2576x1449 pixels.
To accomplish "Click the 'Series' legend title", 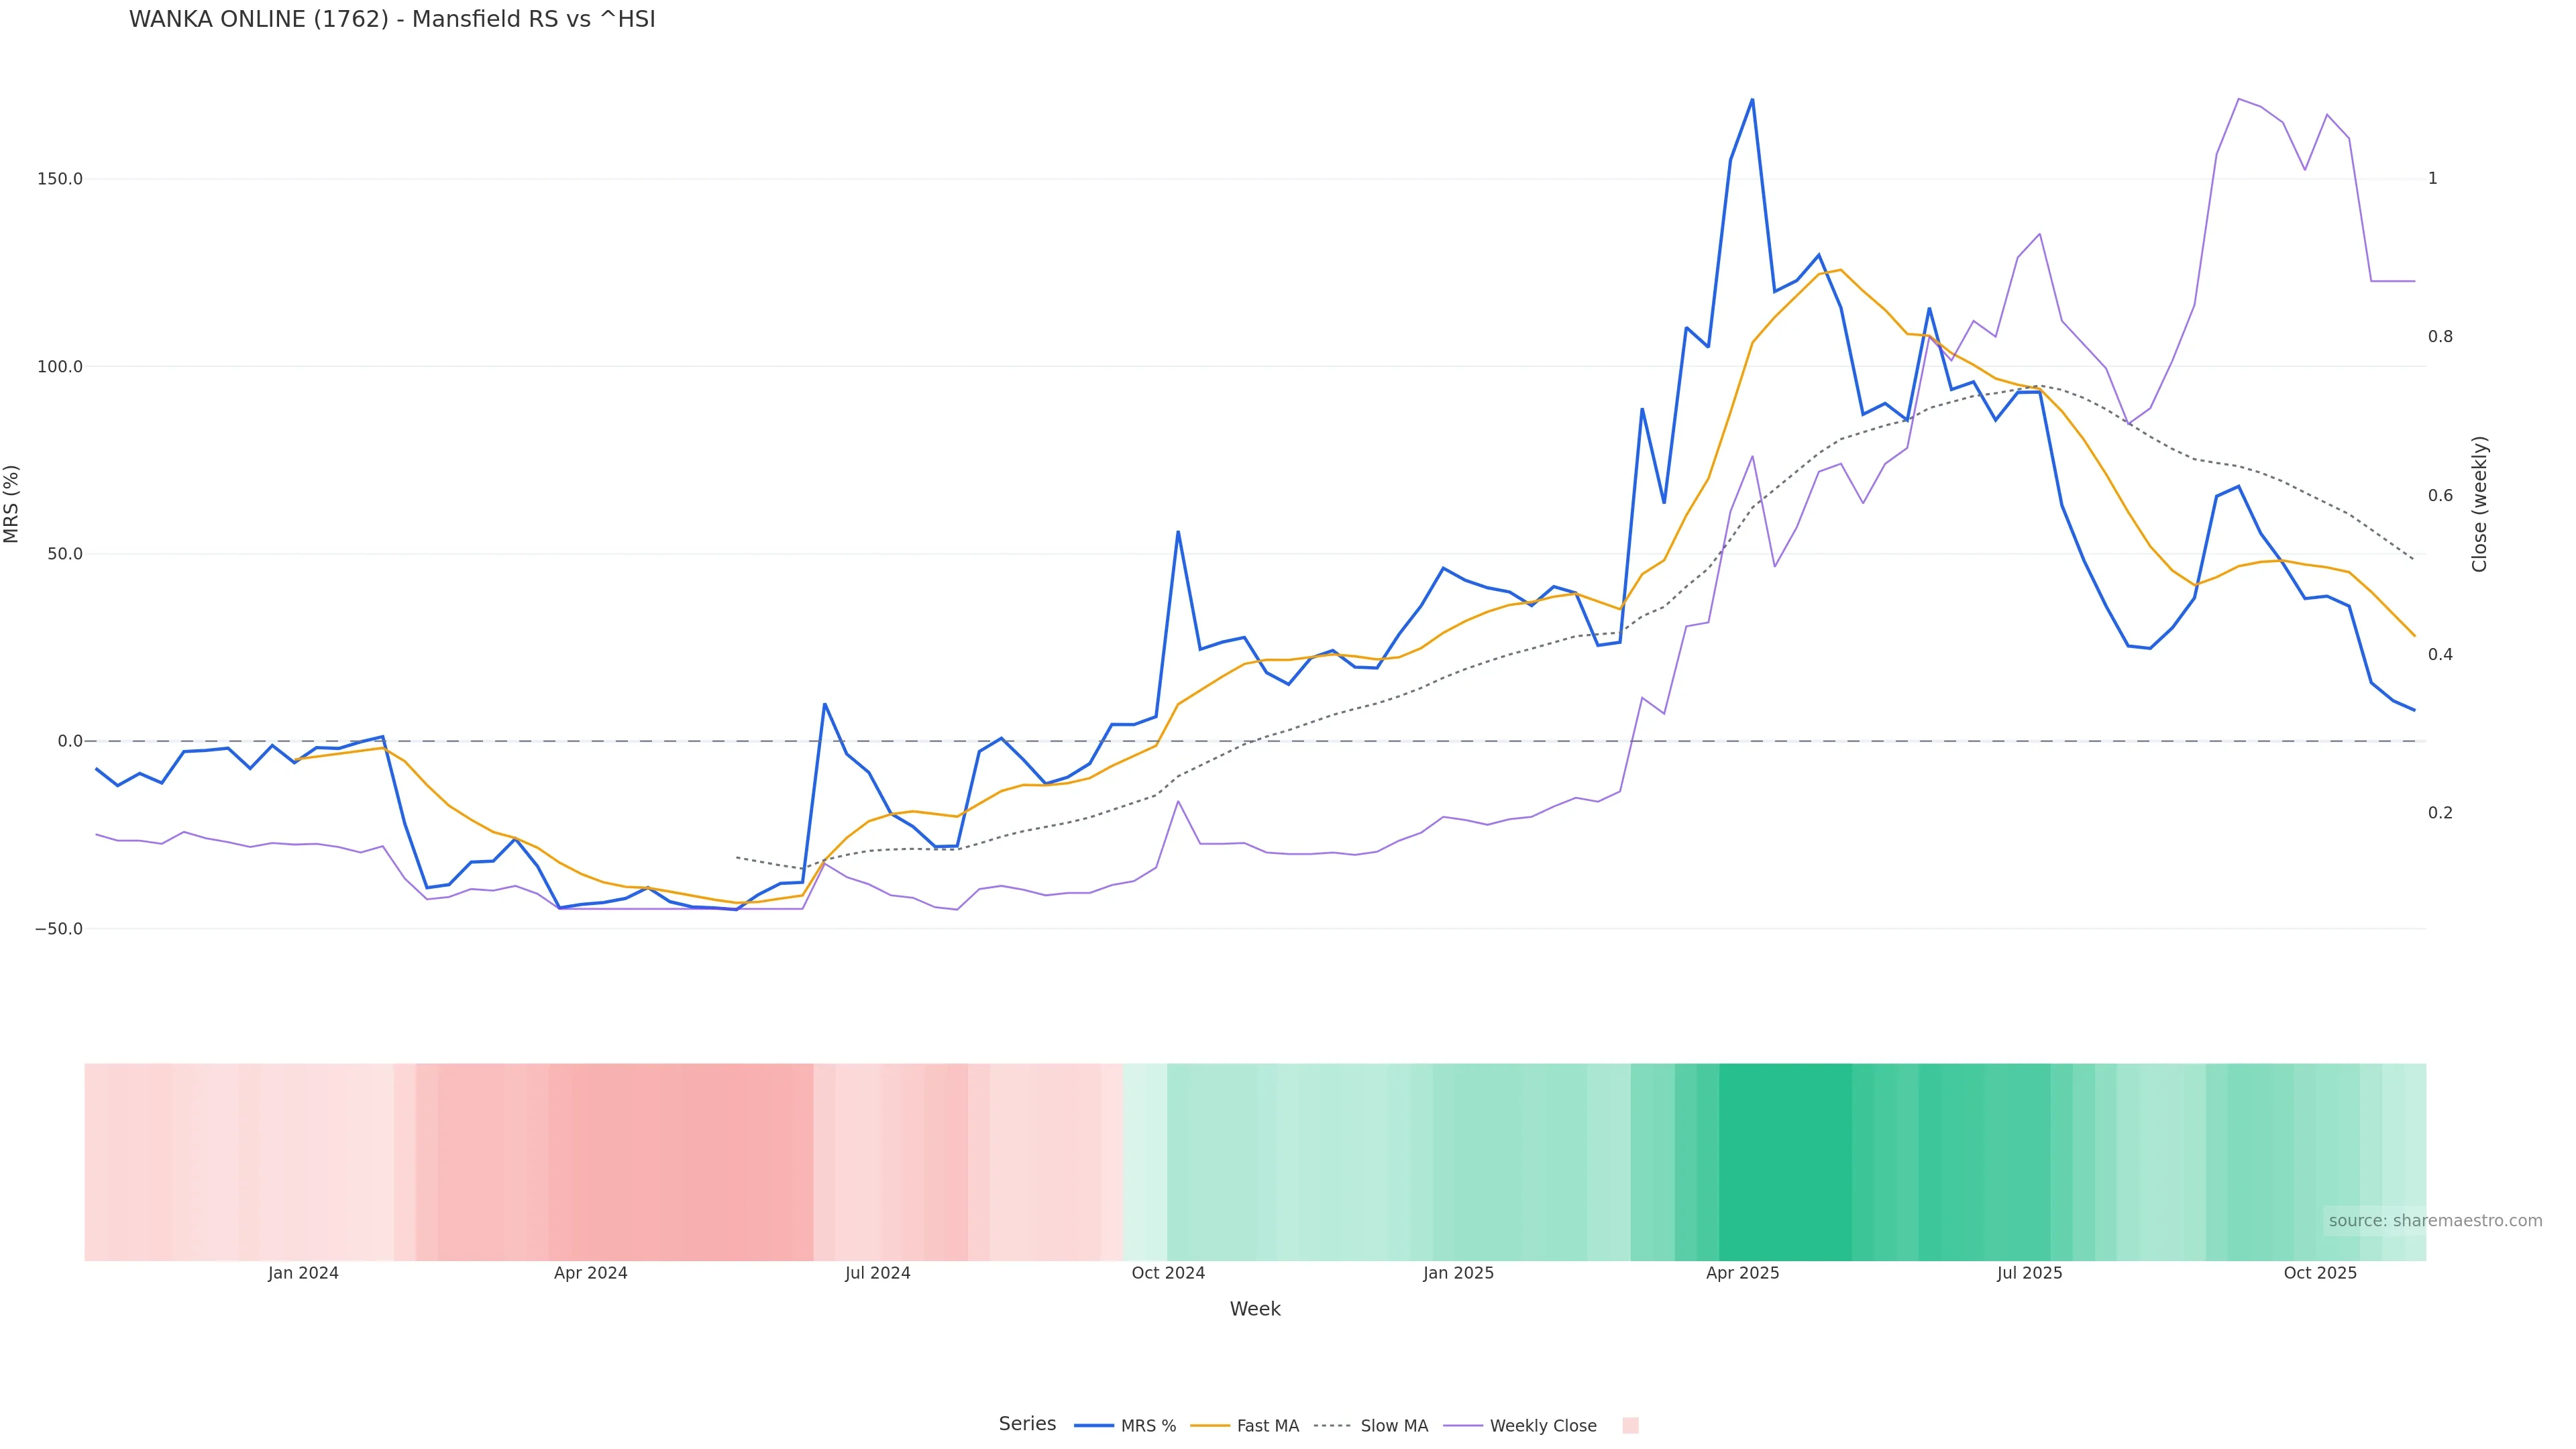I will (1027, 1424).
